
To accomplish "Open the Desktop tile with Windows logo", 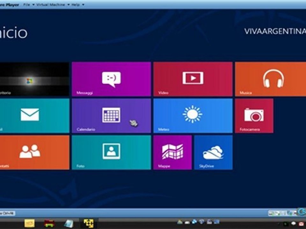I will [x=34, y=79].
